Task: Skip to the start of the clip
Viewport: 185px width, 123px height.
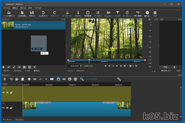Action: coord(106,66)
